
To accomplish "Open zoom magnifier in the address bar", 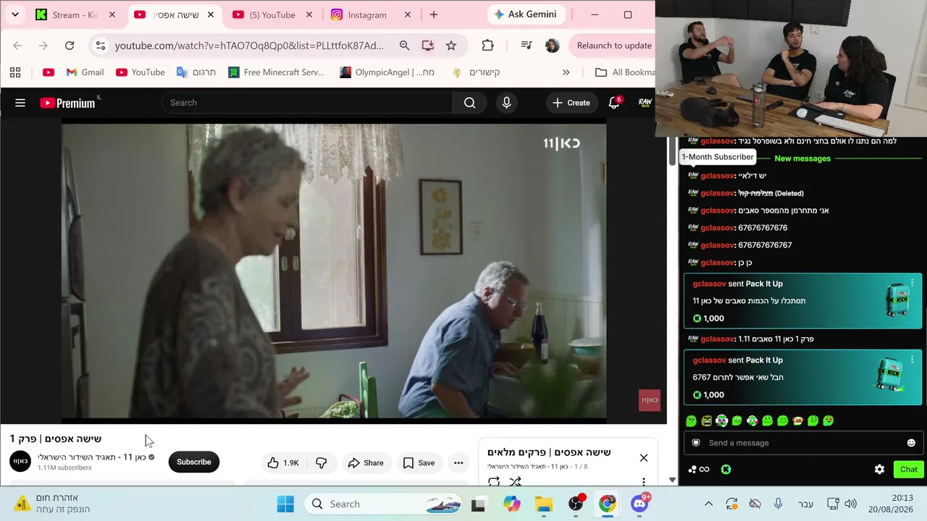I will pyautogui.click(x=404, y=46).
